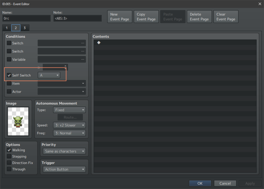Image resolution: width=264 pixels, height=189 pixels.
Task: Open the Actor condition dropdown
Action: coord(62,91)
